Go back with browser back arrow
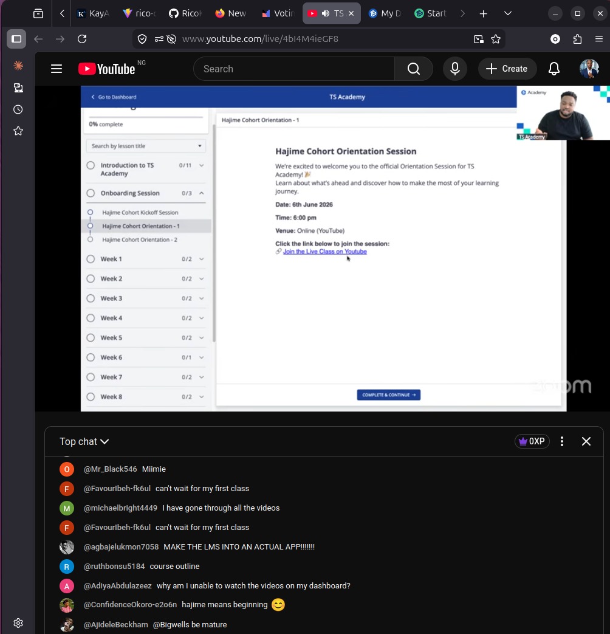This screenshot has width=610, height=634. click(x=38, y=39)
